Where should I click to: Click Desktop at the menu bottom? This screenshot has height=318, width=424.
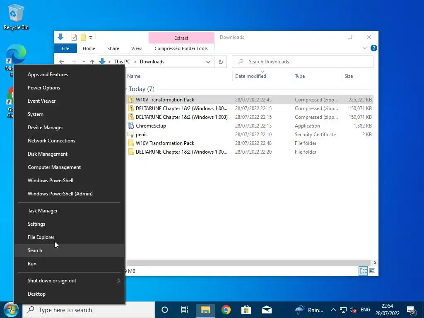tap(69, 294)
